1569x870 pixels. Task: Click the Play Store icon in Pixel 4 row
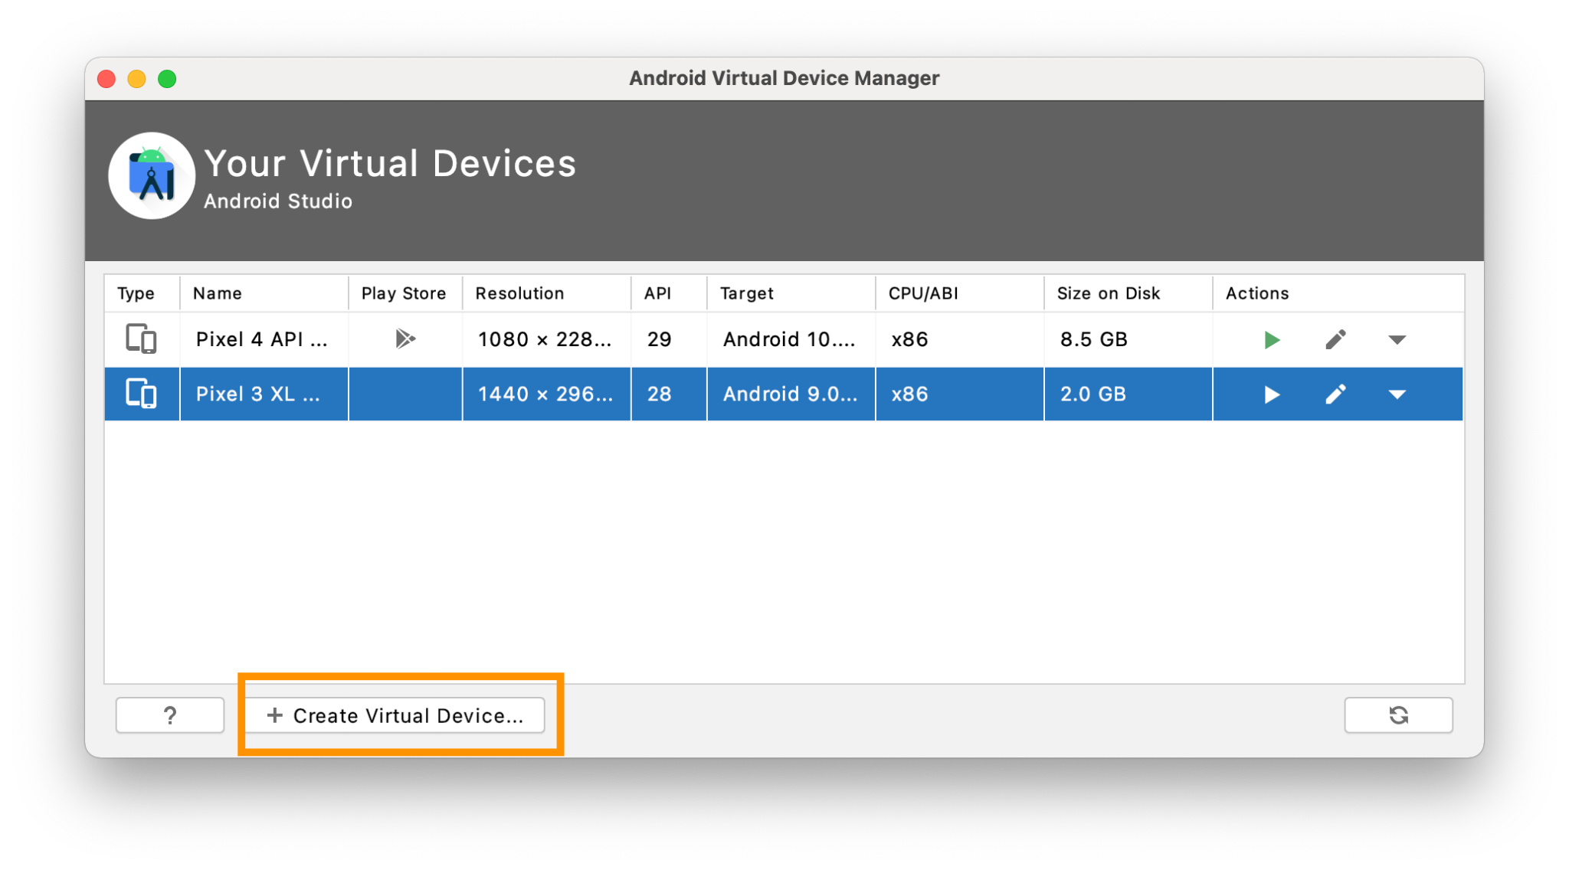click(x=405, y=339)
